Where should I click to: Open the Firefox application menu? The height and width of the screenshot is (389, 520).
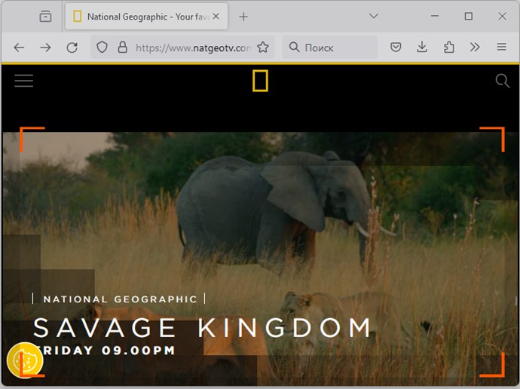501,47
